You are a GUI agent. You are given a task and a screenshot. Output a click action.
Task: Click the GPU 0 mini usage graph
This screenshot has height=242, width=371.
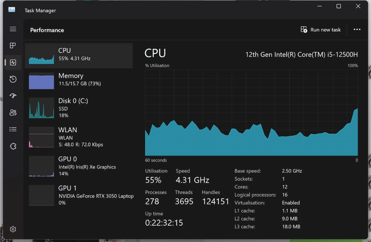(x=41, y=166)
